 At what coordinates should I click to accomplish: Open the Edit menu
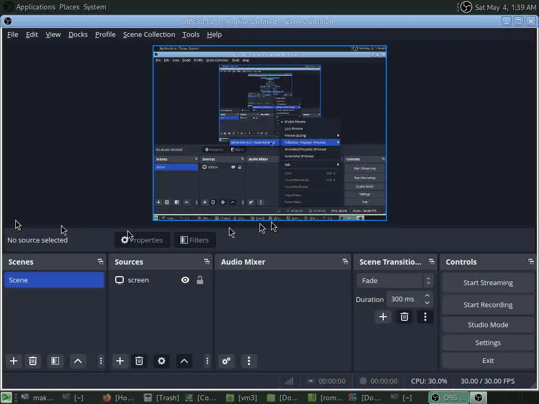pos(32,34)
